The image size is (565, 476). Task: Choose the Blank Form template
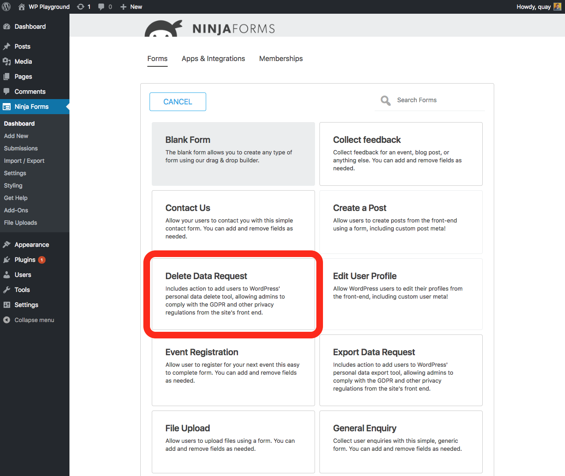click(233, 154)
